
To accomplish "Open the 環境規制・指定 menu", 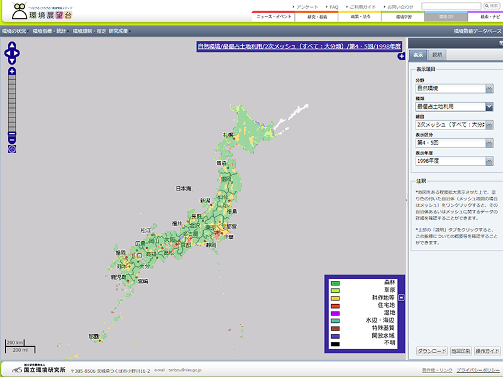I will [x=89, y=31].
